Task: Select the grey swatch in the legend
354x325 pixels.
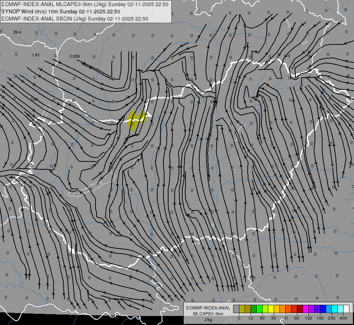Action: (x=236, y=309)
